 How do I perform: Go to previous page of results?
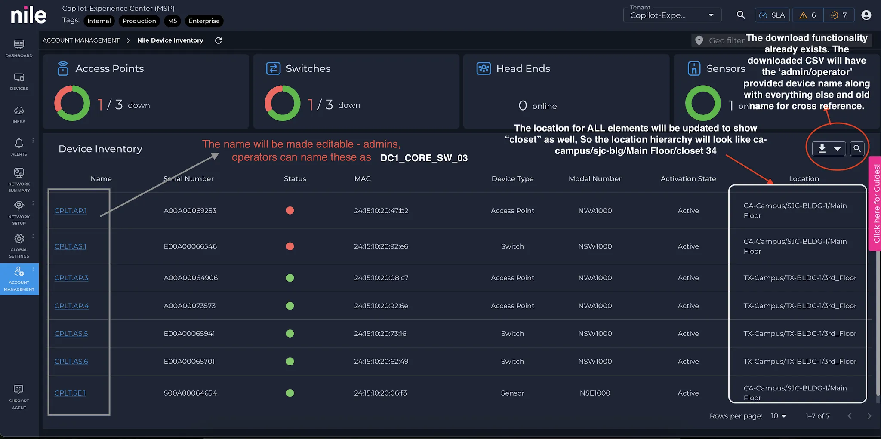click(850, 416)
